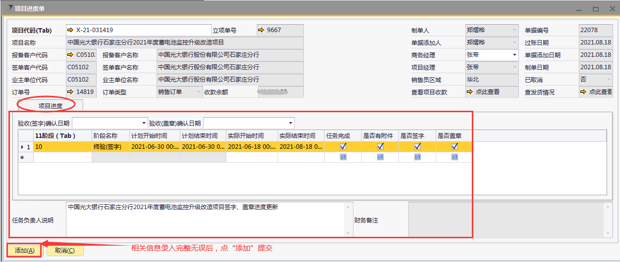Viewport: 620px width, 262px height.
Task: Toggle 是否有附件 checkbox in row 1
Action: click(380, 146)
